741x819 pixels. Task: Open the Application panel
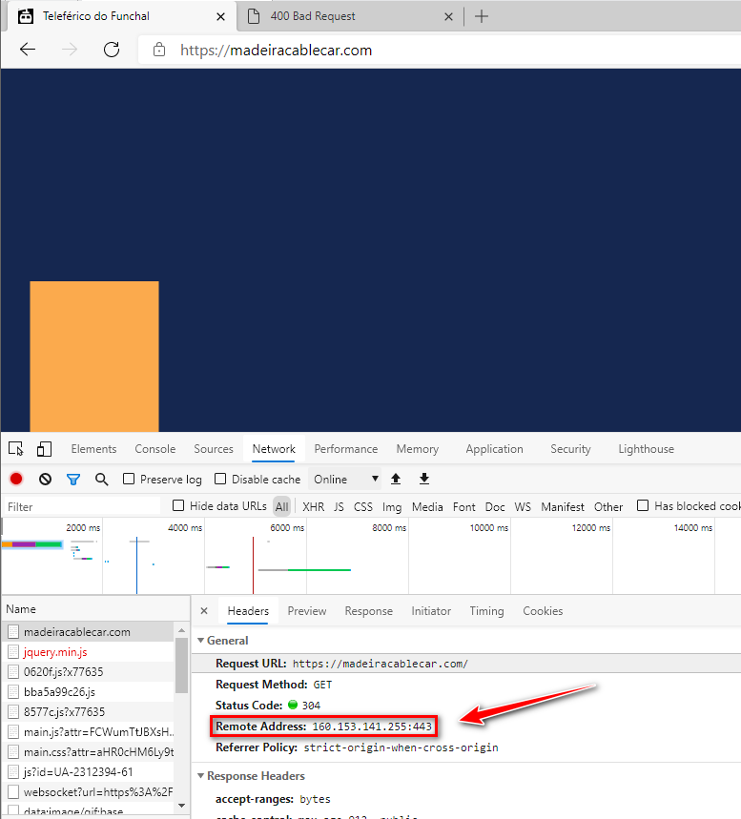[x=494, y=449]
